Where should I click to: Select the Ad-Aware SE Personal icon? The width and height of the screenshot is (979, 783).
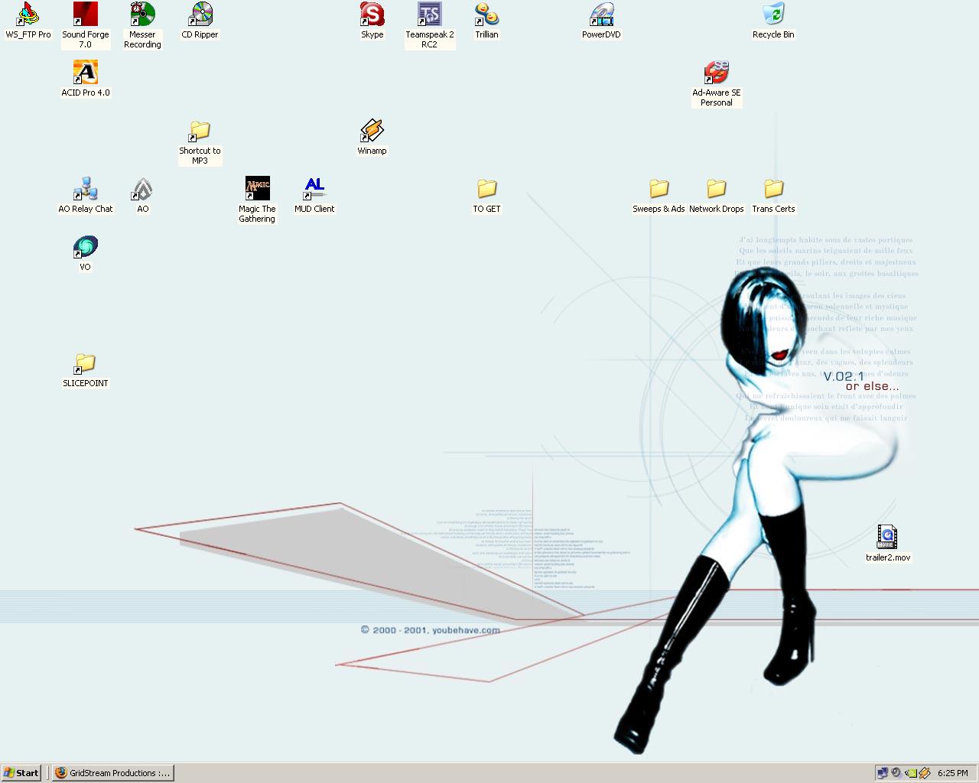[716, 73]
